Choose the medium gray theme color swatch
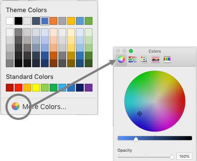This screenshot has height=161, width=197. click(x=62, y=21)
